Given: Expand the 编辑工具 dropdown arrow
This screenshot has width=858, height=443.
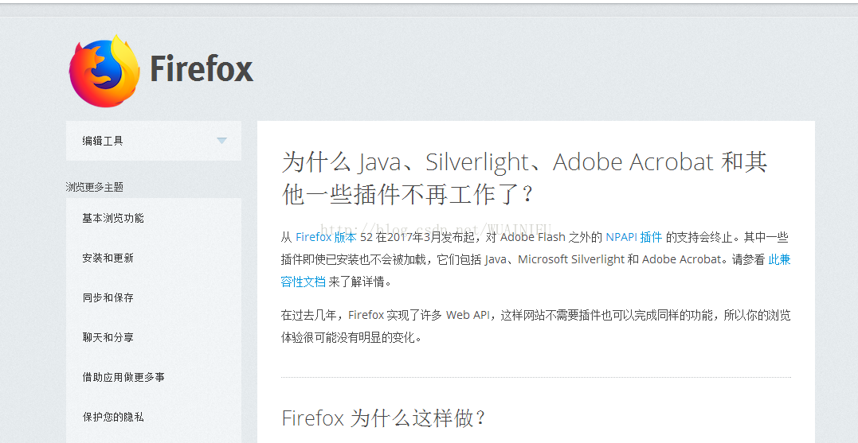Looking at the screenshot, I should click(x=221, y=141).
